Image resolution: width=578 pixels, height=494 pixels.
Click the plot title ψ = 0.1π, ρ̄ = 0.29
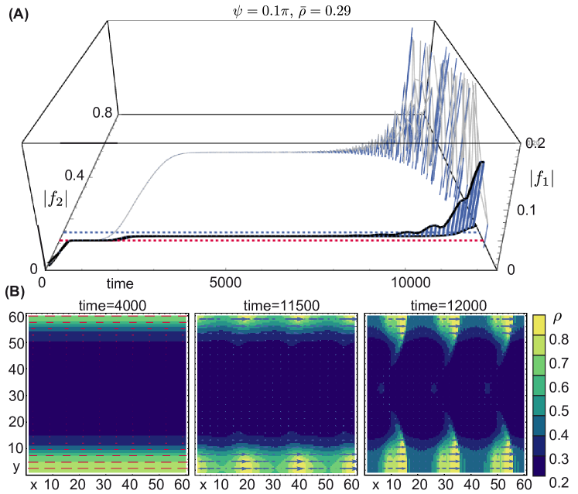coord(291,11)
